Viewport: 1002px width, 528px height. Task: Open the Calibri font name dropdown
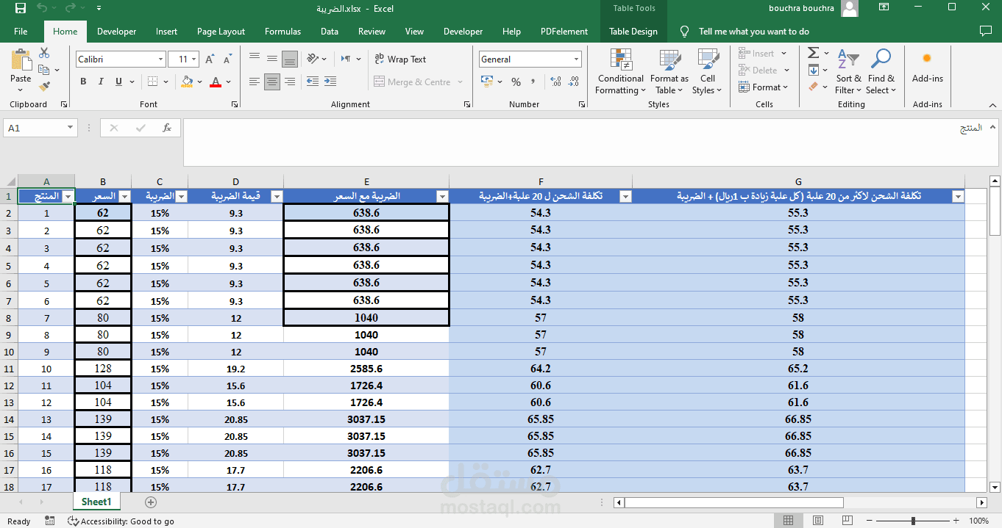pos(161,59)
